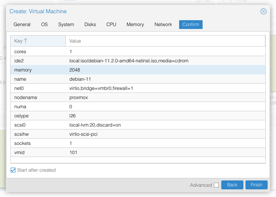276x197 pixels.
Task: Open the Network tab
Action: coord(163,25)
